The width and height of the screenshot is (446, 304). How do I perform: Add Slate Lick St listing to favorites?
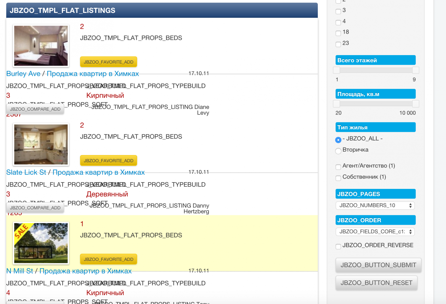(x=108, y=161)
